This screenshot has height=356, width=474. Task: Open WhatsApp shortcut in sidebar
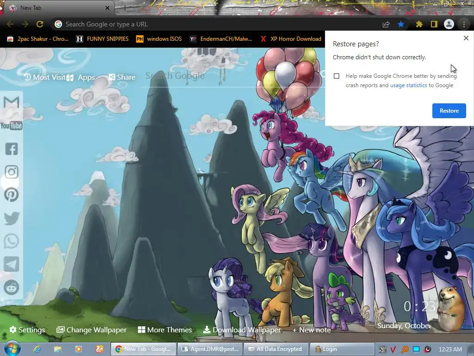point(12,241)
